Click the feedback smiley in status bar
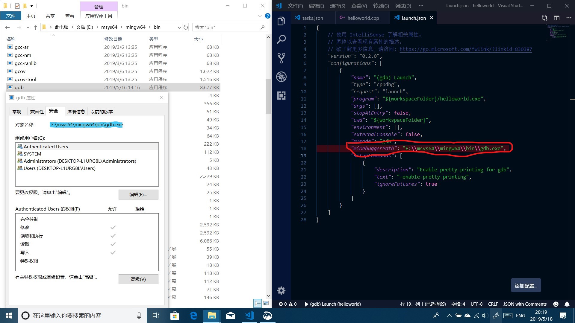 pos(556,304)
